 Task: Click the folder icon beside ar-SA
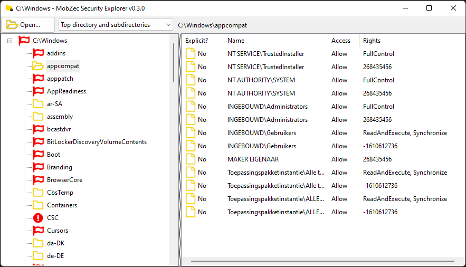pos(38,104)
